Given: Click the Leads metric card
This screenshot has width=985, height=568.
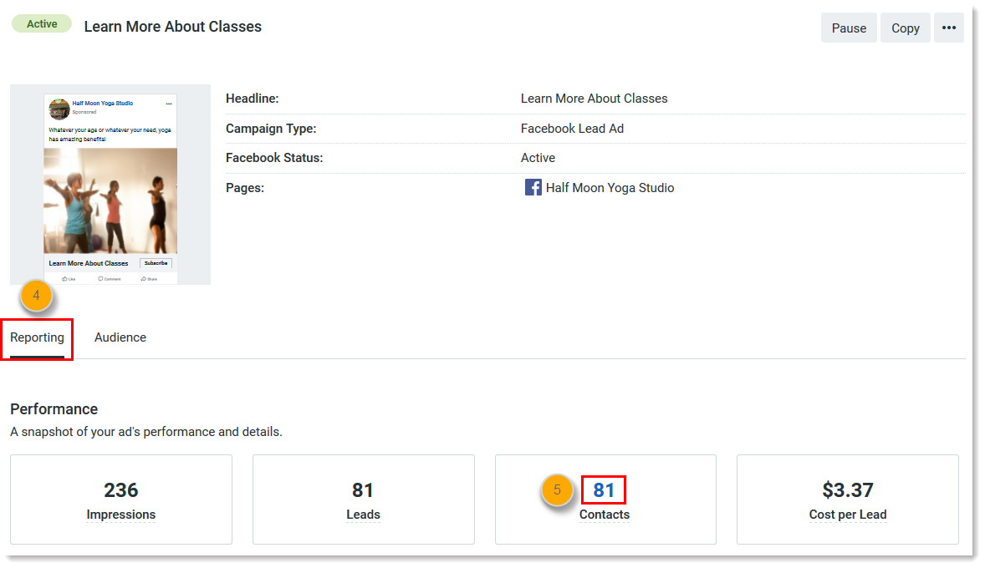Looking at the screenshot, I should tap(363, 500).
